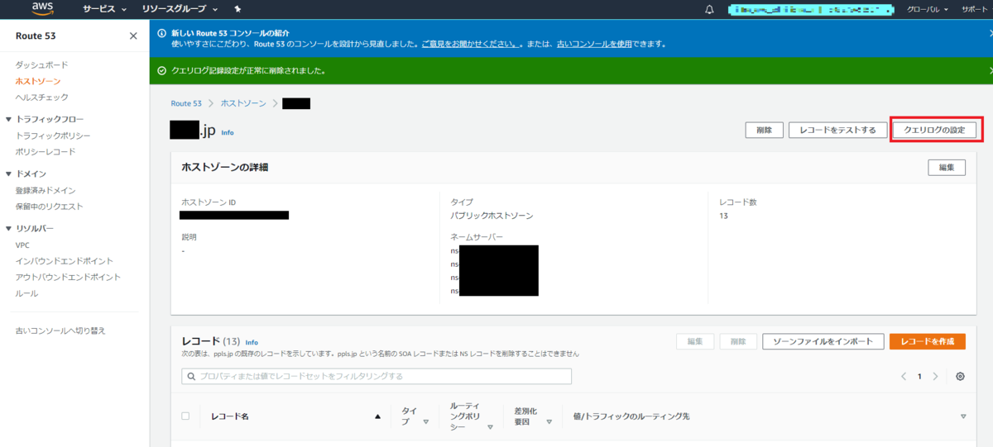Select all records checkbox in header
993x447 pixels.
(185, 416)
